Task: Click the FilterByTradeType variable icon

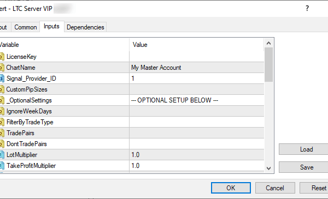Action: pyautogui.click(x=2, y=122)
